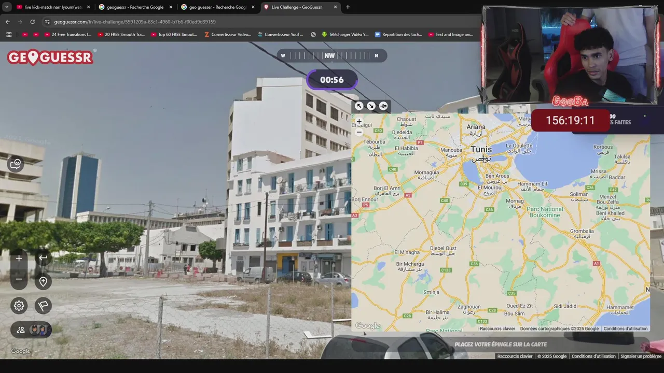
Task: Undo the last move with the return arrow
Action: (x=43, y=258)
